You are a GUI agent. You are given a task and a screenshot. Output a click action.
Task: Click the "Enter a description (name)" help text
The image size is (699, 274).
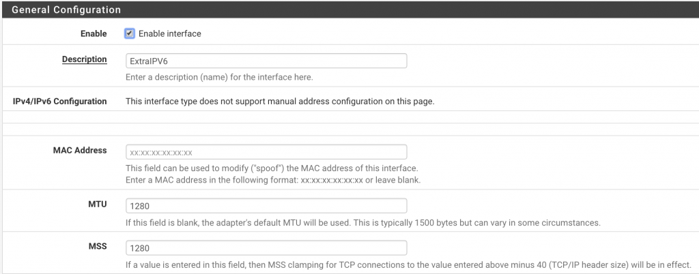(219, 78)
